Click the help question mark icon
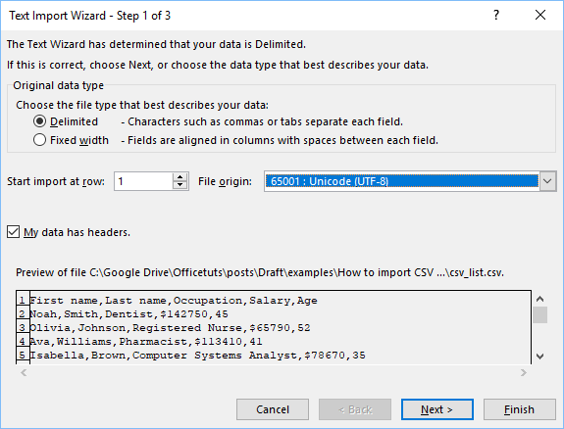Viewport: 564px width, 429px height. [496, 15]
